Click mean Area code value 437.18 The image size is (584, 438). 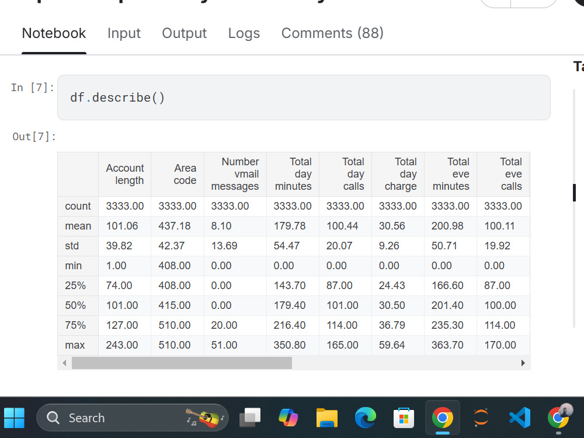[x=174, y=225]
